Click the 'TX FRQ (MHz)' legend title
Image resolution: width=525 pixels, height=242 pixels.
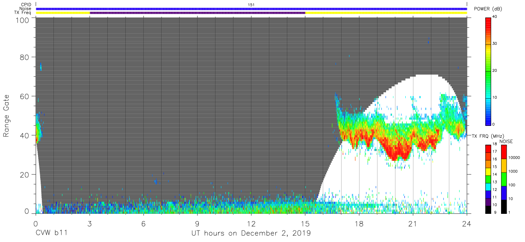click(488, 136)
